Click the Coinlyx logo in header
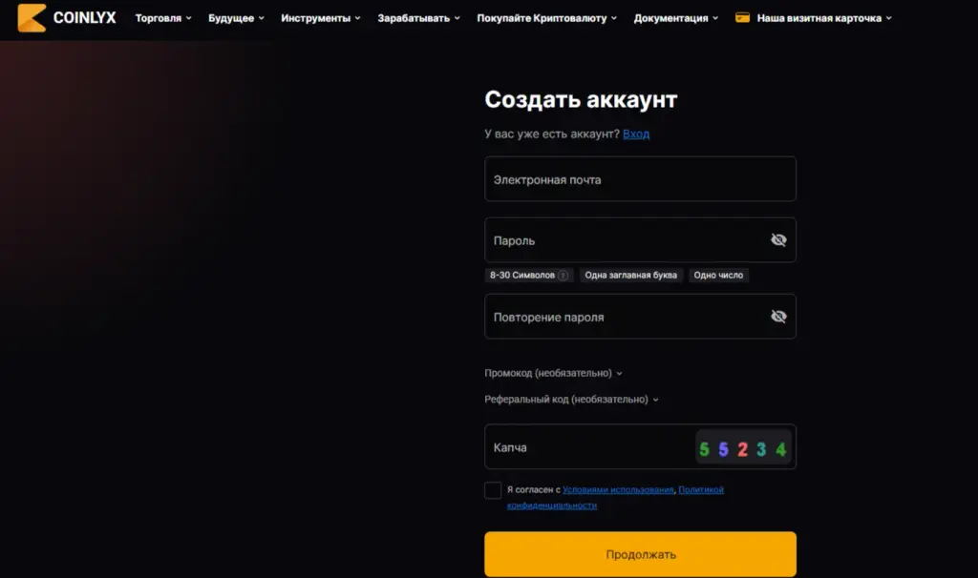Screen dimensions: 978x578 click(67, 17)
